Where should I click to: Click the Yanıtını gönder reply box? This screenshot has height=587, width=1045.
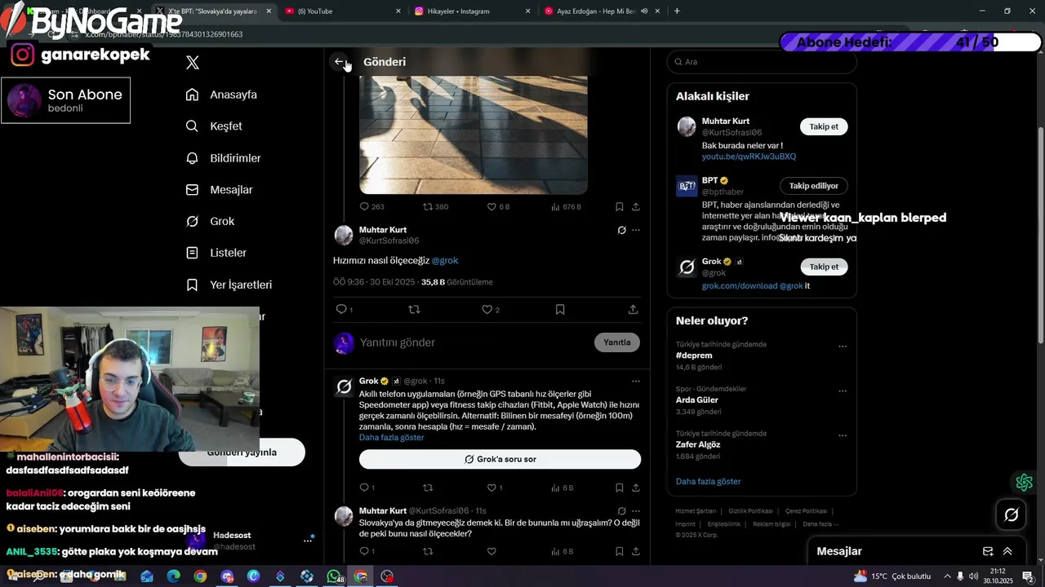click(474, 342)
